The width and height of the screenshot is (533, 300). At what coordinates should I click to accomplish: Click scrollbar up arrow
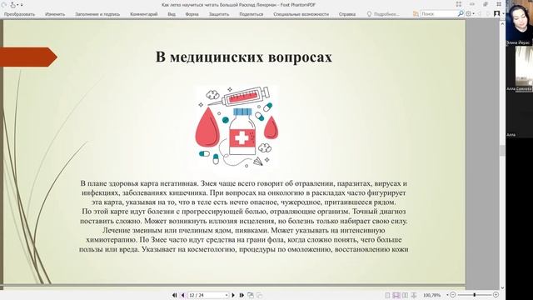(502, 24)
